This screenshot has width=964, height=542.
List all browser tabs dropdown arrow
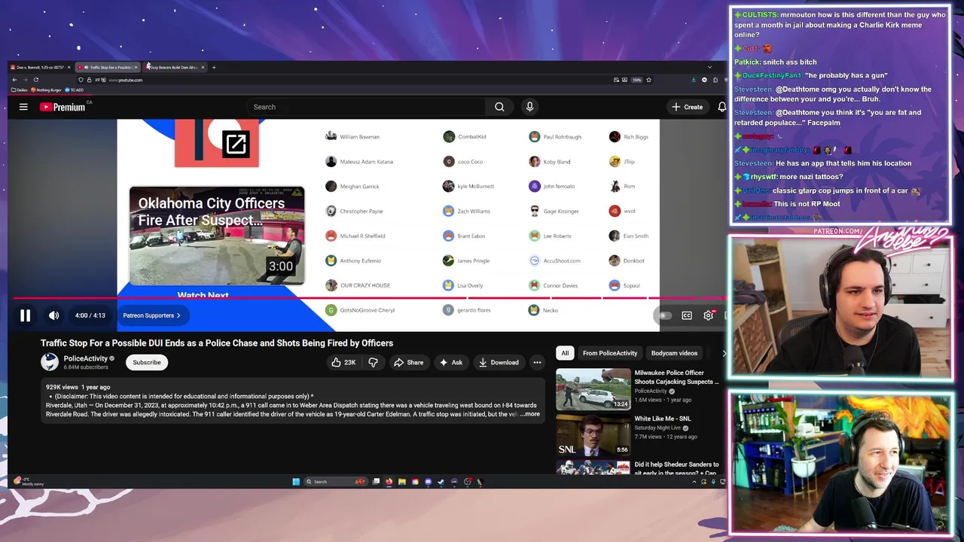pos(709,67)
